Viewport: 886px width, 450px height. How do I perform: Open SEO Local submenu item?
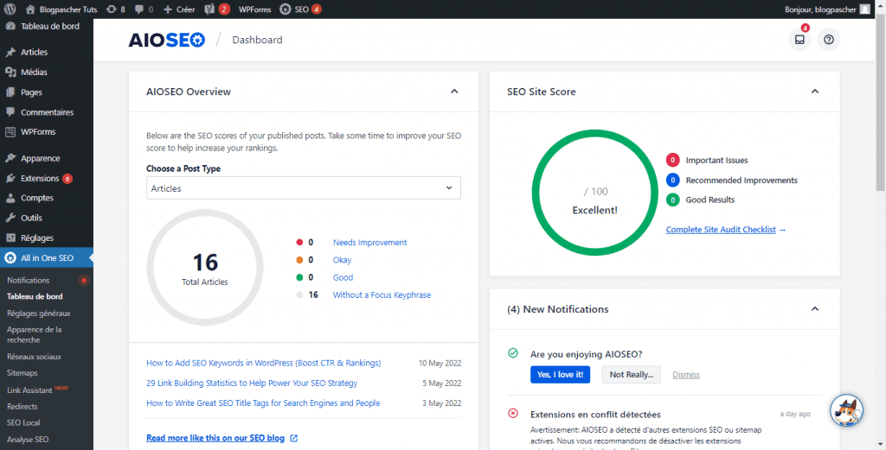click(23, 423)
